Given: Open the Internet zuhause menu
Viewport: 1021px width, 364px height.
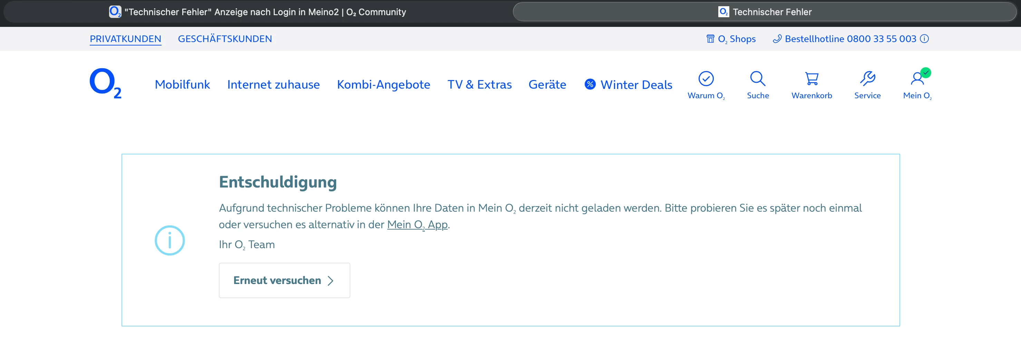Looking at the screenshot, I should (273, 84).
